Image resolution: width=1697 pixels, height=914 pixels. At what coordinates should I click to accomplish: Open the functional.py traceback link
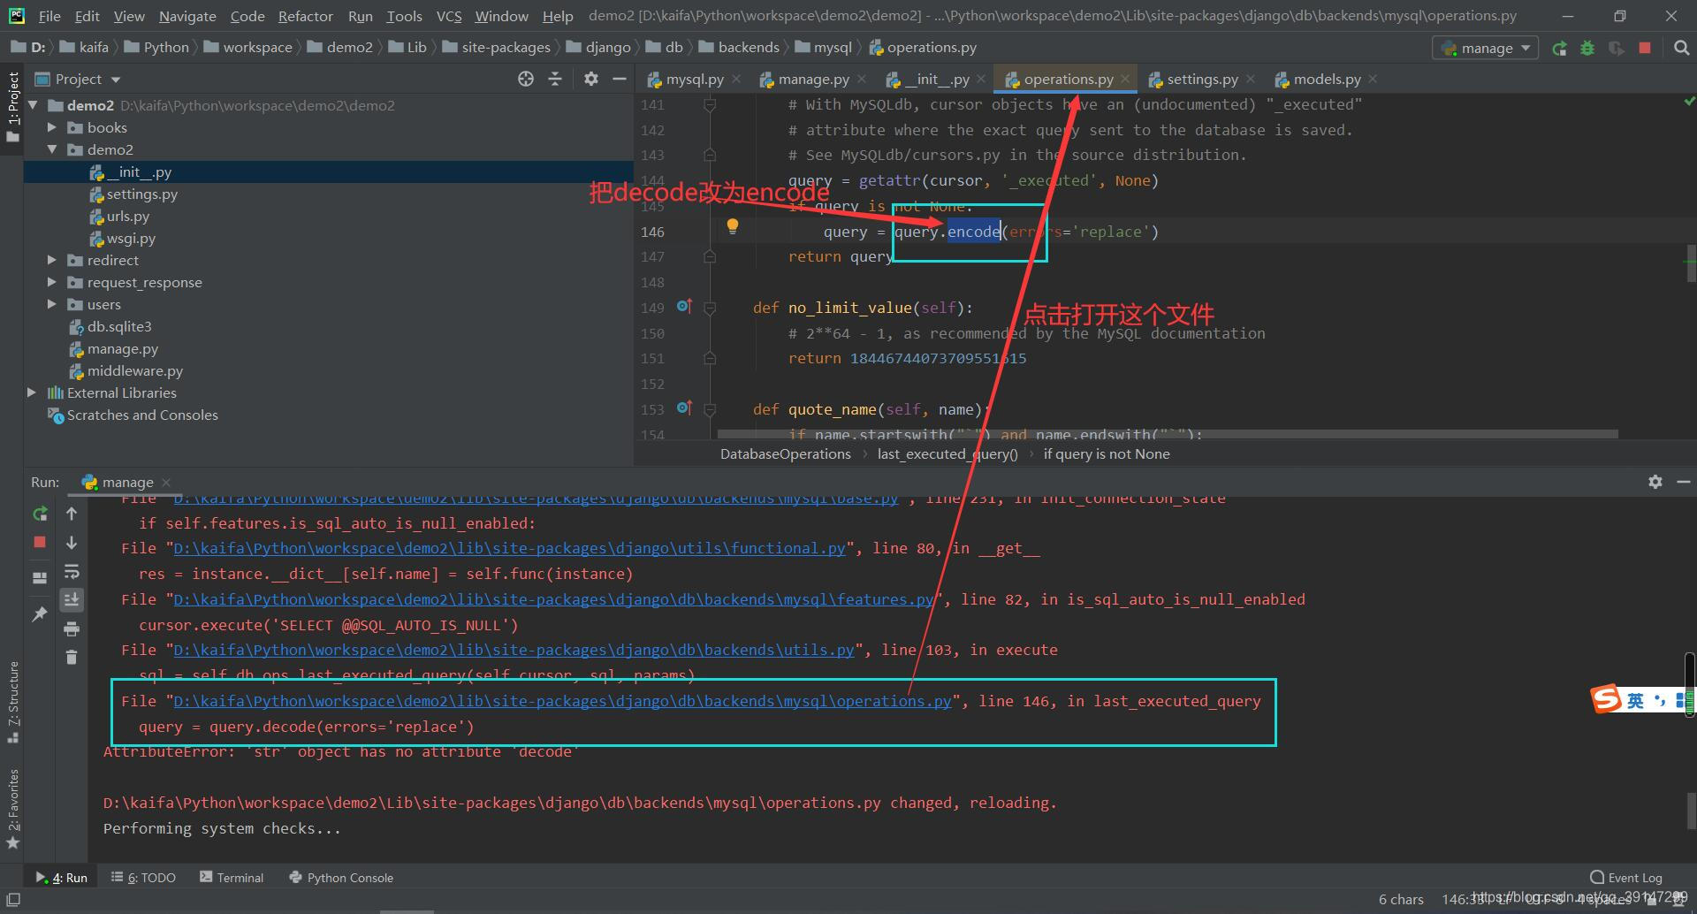pos(509,548)
